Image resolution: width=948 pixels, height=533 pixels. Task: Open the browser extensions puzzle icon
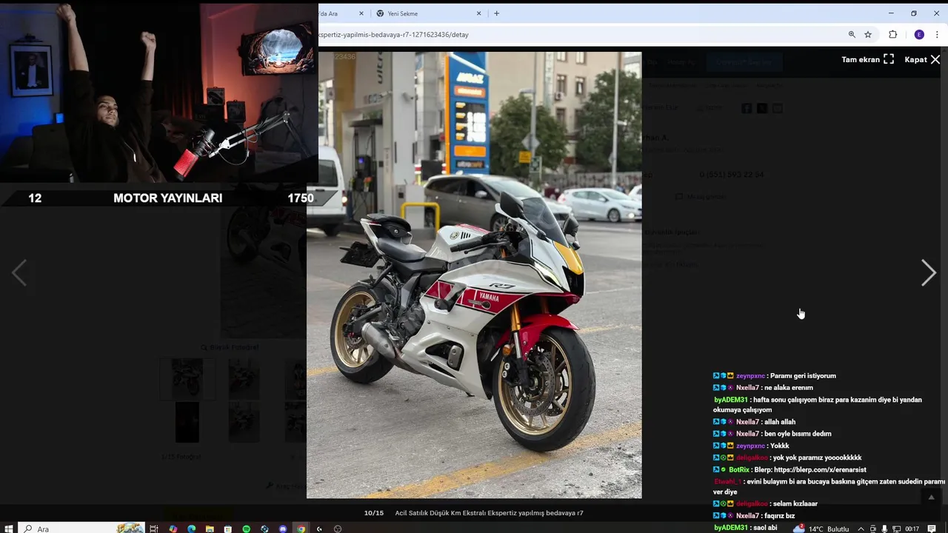[892, 35]
